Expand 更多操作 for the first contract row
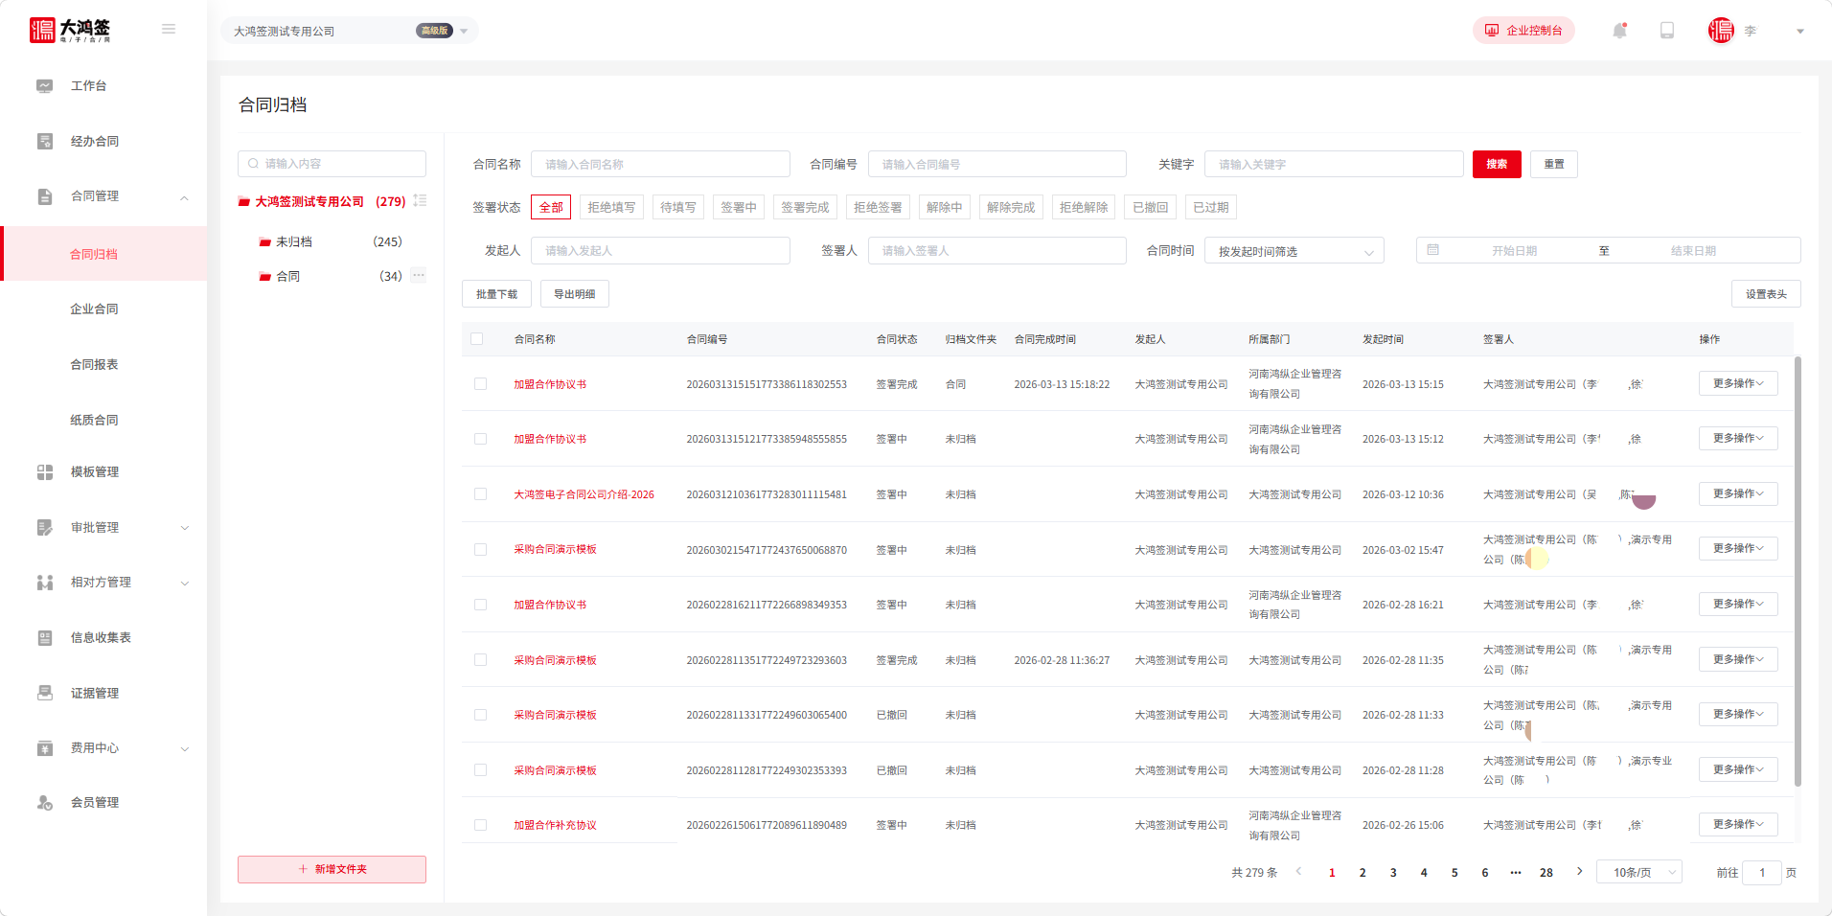The image size is (1832, 916). [1738, 384]
